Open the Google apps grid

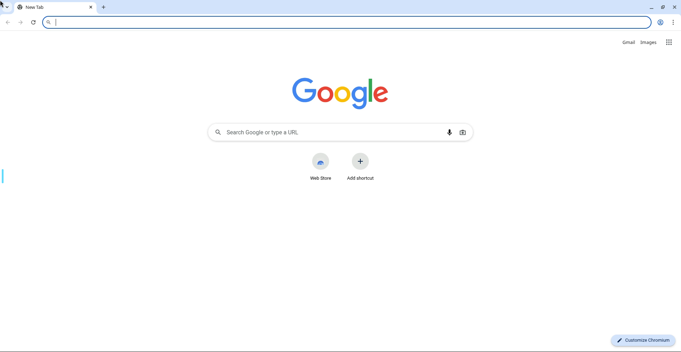coord(669,42)
